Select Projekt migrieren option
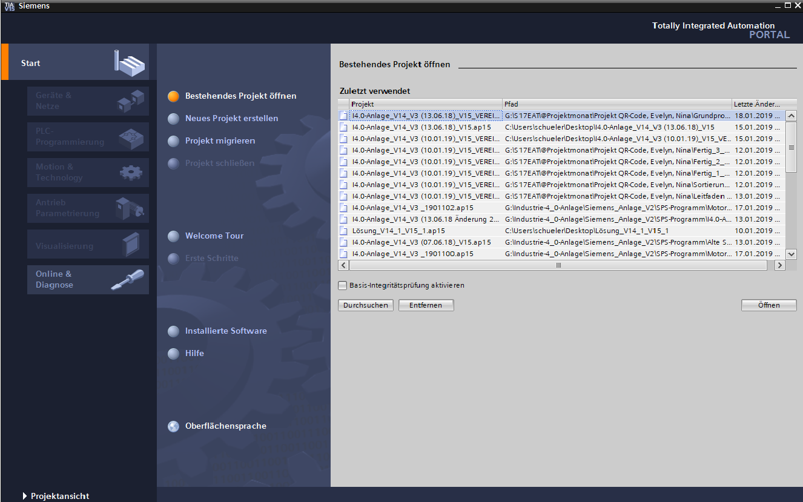The height and width of the screenshot is (502, 803). 220,141
